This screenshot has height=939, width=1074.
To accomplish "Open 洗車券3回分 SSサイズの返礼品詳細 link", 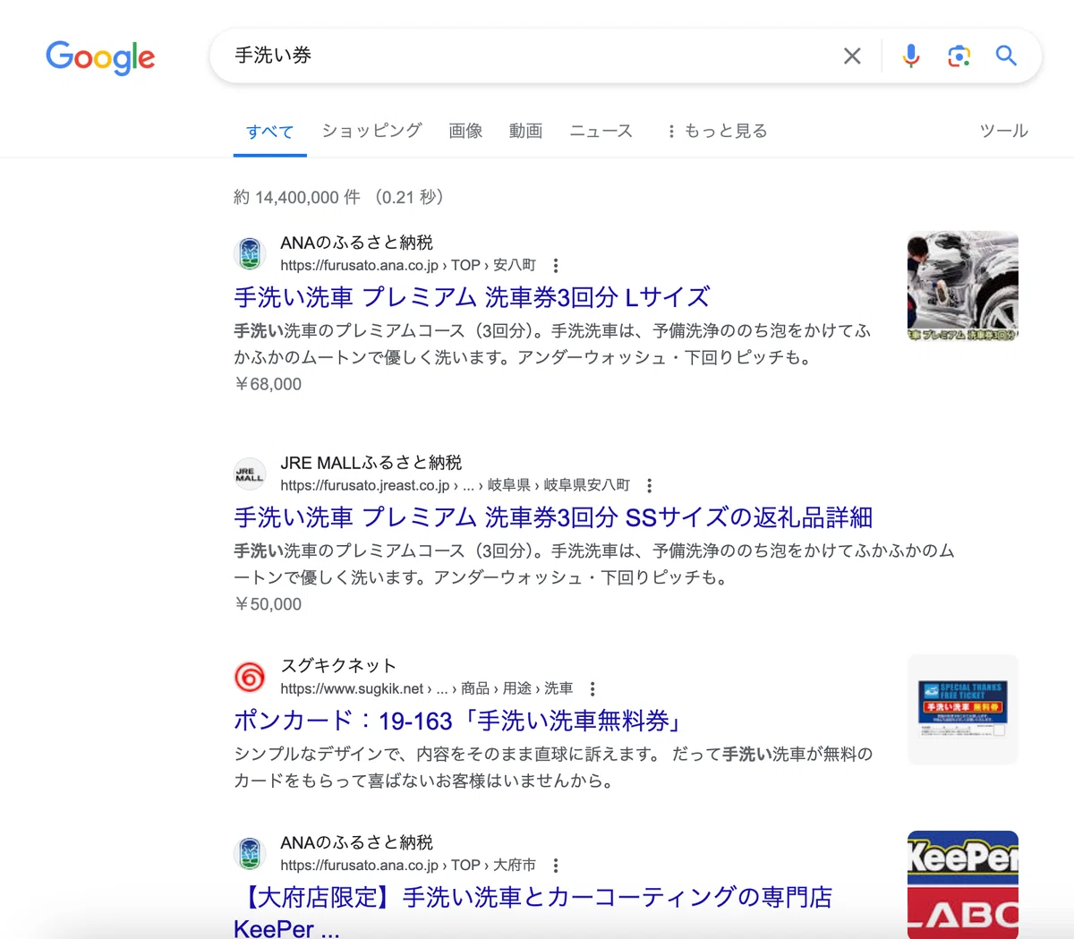I will click(553, 517).
